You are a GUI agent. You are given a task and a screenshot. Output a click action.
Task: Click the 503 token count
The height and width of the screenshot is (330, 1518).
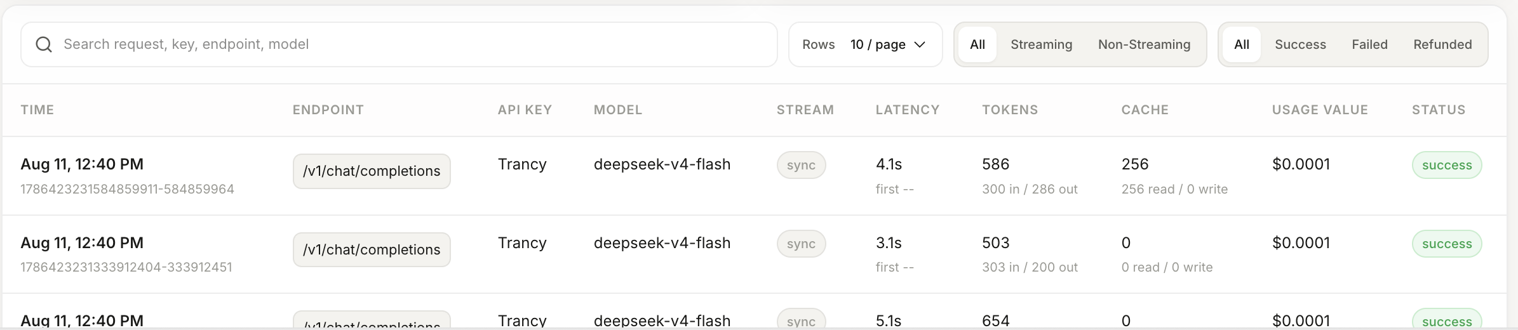[995, 243]
